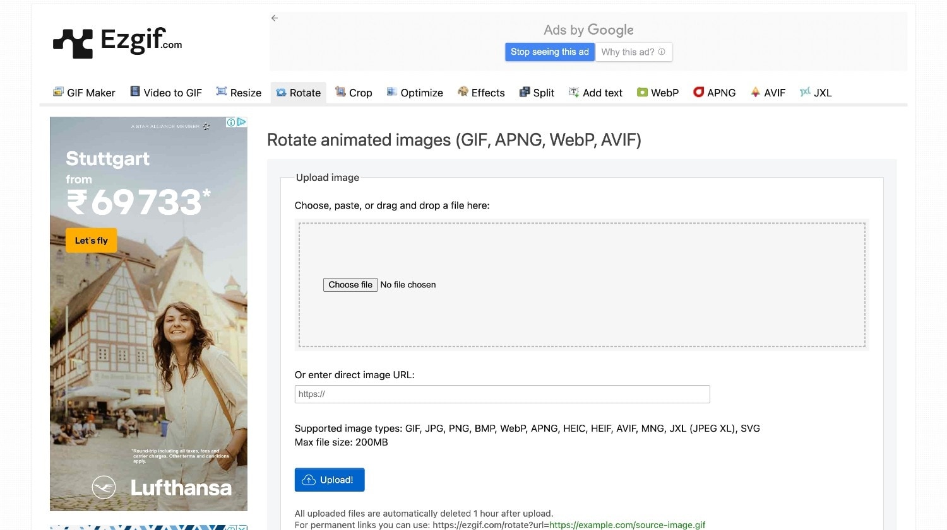Click the GIF Maker icon
947x530 pixels.
click(58, 92)
